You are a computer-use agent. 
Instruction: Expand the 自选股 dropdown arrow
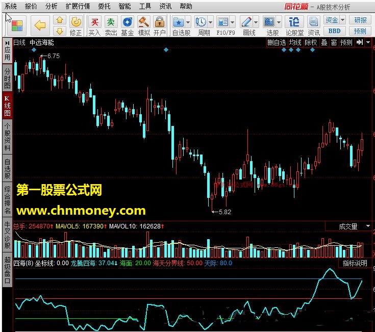[x=188, y=22]
